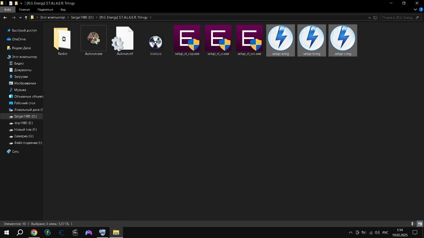Show hidden system tray icons

coord(351,232)
